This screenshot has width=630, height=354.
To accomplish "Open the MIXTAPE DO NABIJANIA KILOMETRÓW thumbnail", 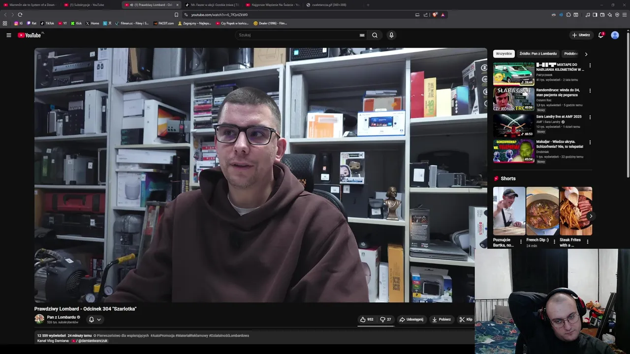I will pyautogui.click(x=513, y=74).
